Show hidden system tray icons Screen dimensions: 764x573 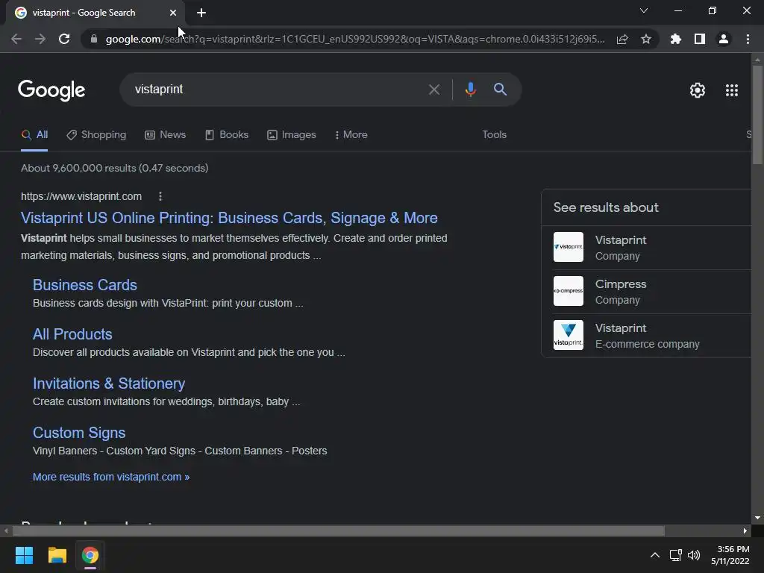click(655, 555)
